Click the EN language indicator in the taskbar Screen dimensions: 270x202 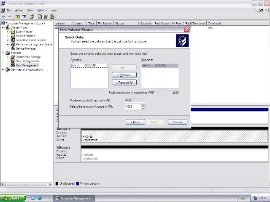click(243, 198)
